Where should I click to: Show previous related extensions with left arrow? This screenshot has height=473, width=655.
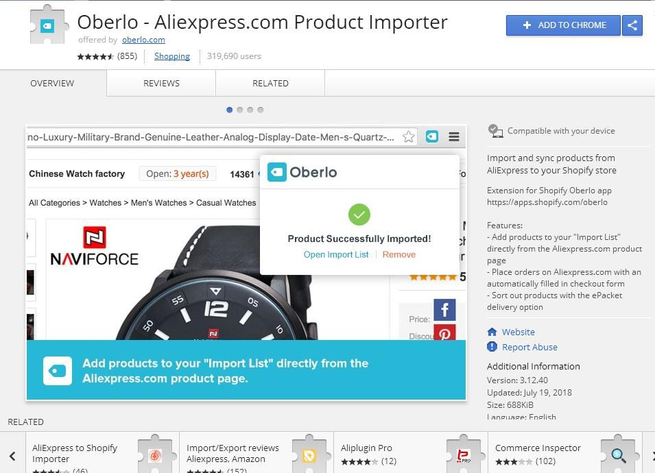point(12,456)
